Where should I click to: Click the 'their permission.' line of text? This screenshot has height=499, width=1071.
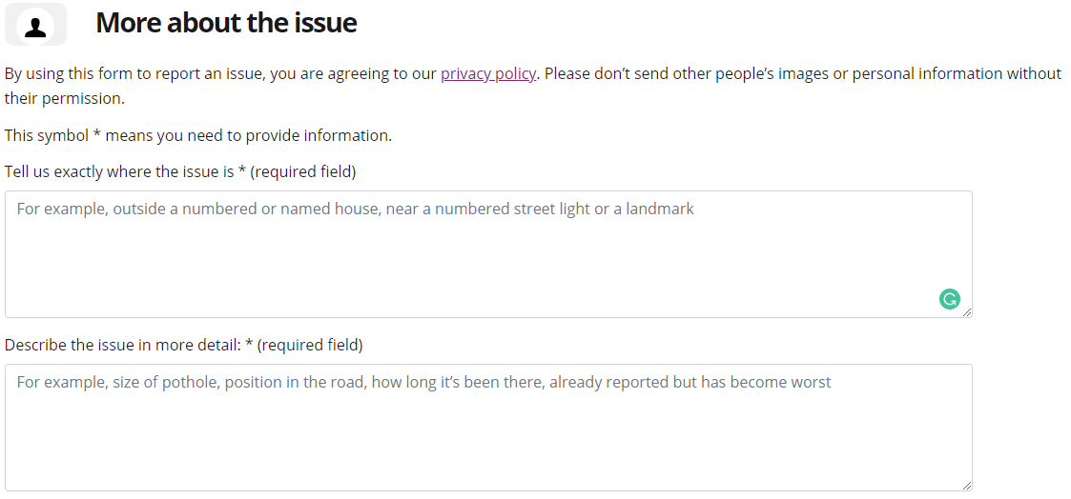pos(65,98)
